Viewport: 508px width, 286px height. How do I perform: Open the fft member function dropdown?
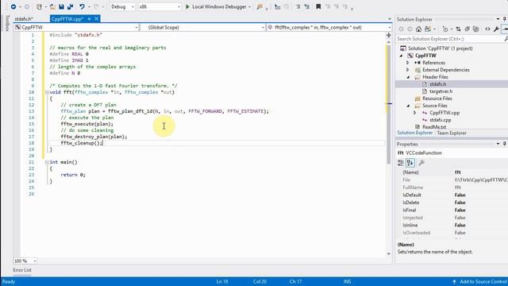coord(329,27)
